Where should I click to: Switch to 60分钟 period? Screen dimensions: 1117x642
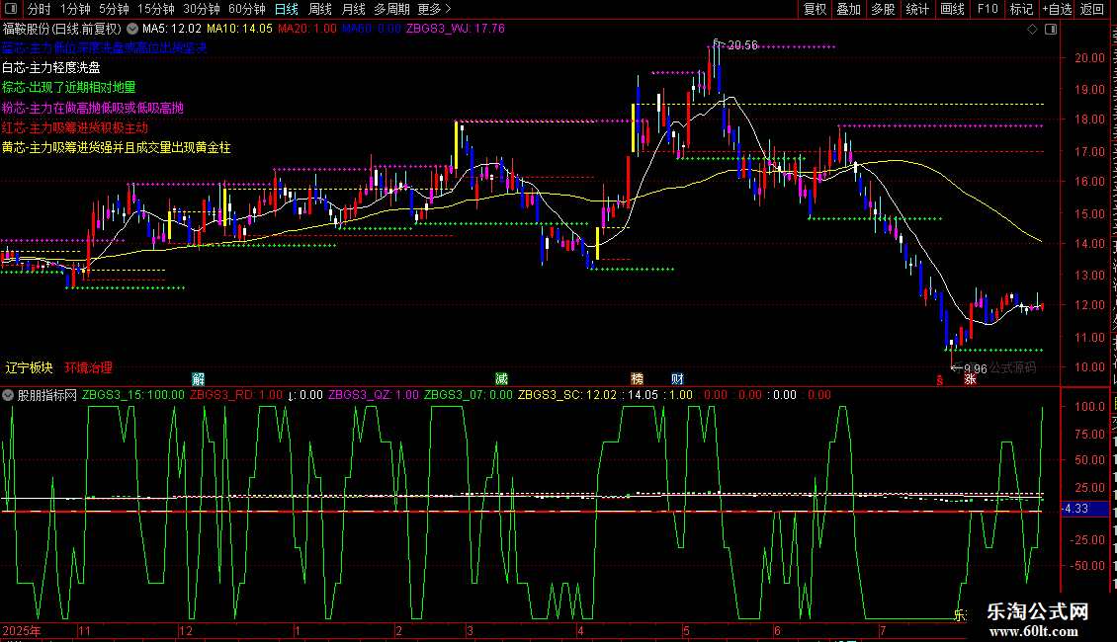246,9
